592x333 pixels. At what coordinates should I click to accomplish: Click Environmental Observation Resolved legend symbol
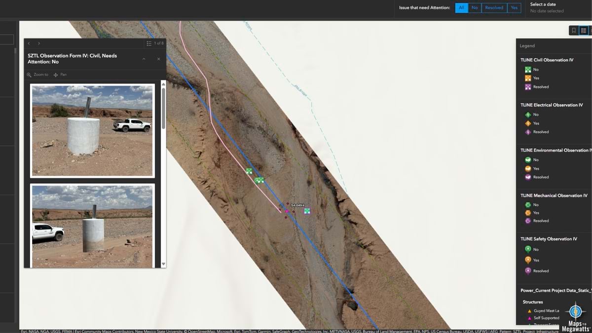pos(528,177)
